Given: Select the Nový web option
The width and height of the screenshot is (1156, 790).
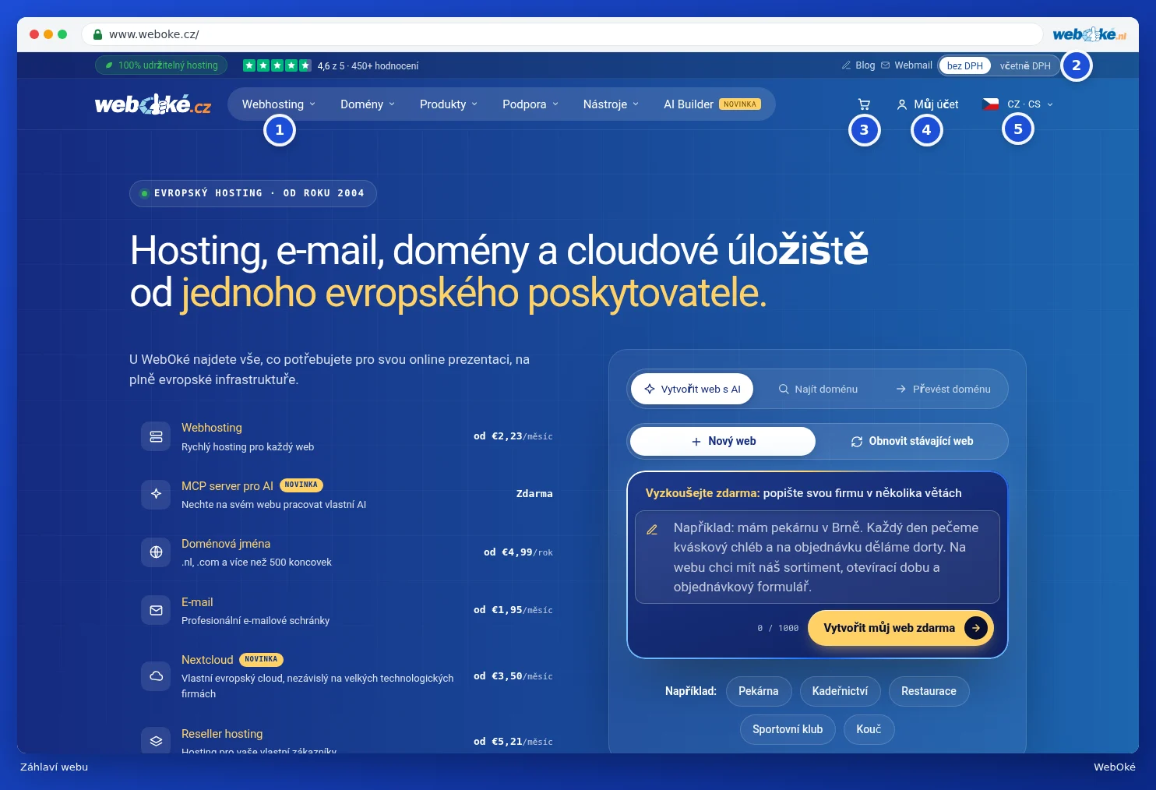Looking at the screenshot, I should [723, 441].
